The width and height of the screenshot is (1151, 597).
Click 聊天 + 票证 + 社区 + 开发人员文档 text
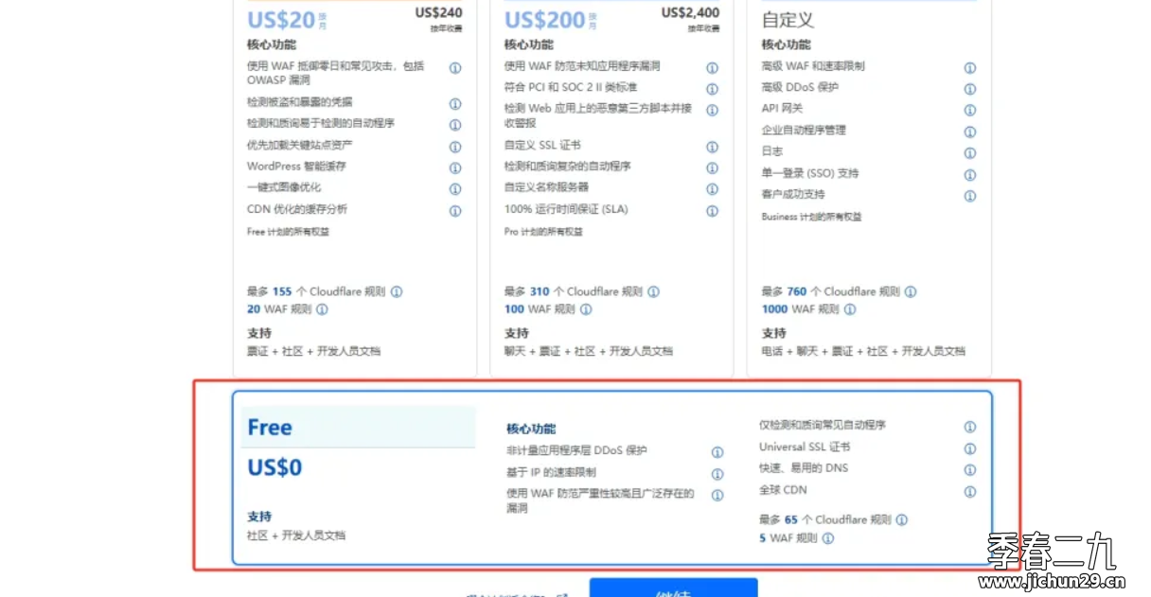point(588,351)
